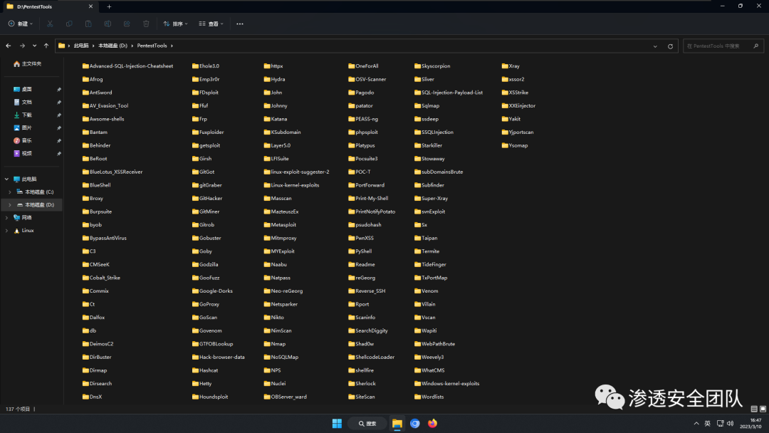Open a new tab with plus button
This screenshot has width=769, height=433.
tap(109, 6)
